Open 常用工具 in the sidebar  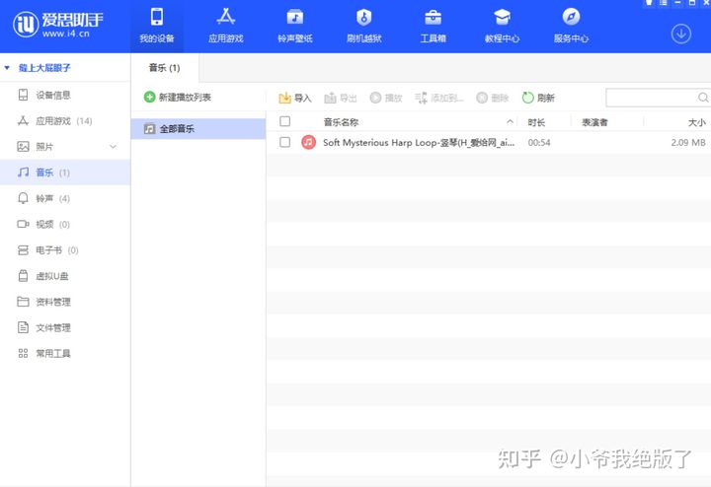pyautogui.click(x=65, y=354)
